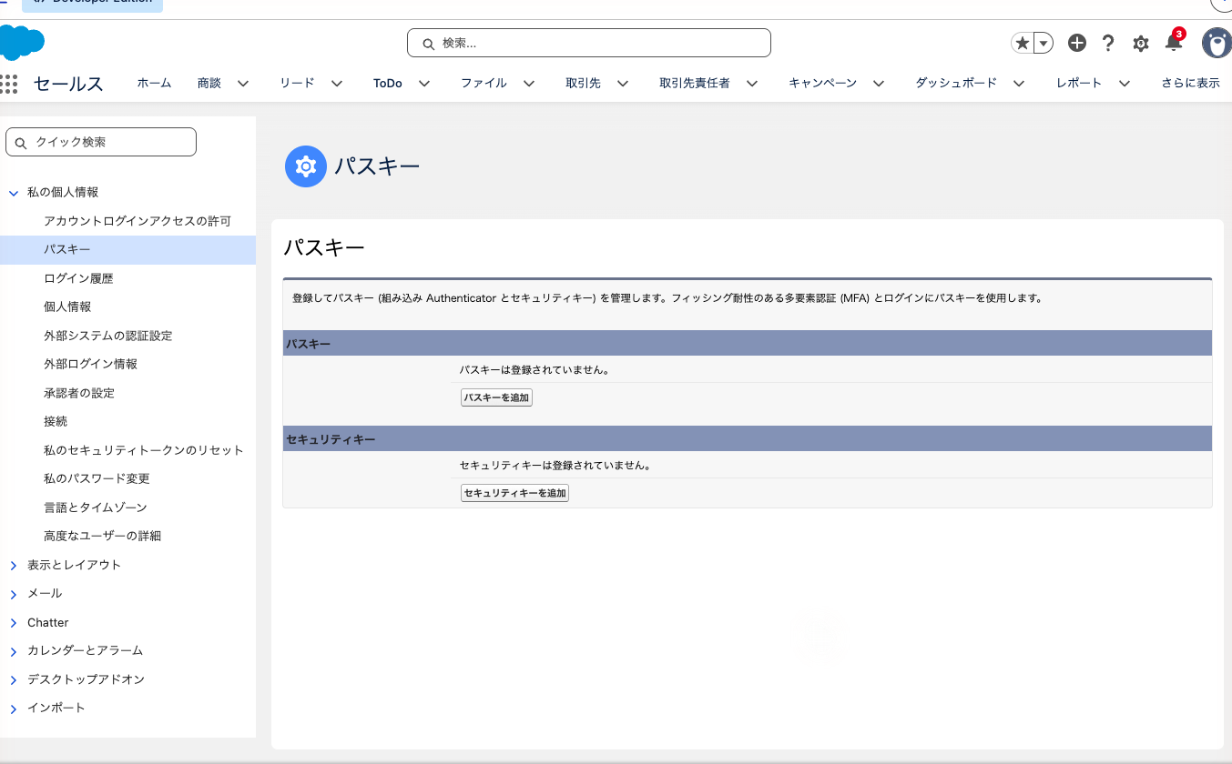Select 個人情報 in the sidebar
Viewport: 1232px width, 764px height.
[67, 307]
